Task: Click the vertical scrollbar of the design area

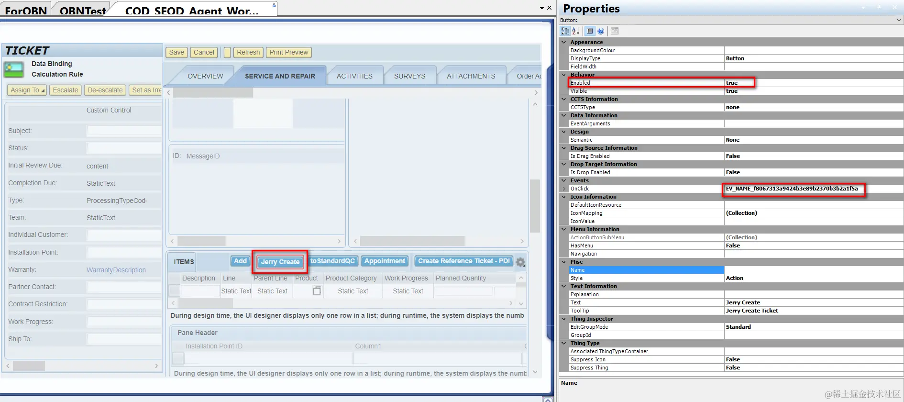Action: tap(535, 206)
